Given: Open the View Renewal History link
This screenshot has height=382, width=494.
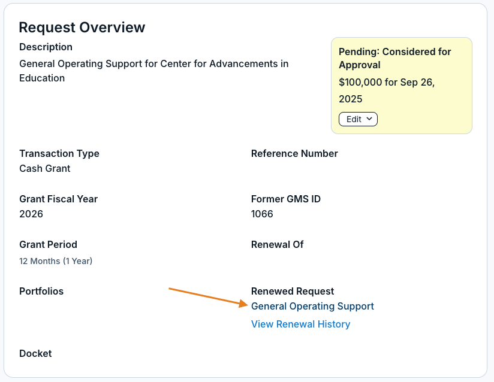Looking at the screenshot, I should pyautogui.click(x=300, y=324).
